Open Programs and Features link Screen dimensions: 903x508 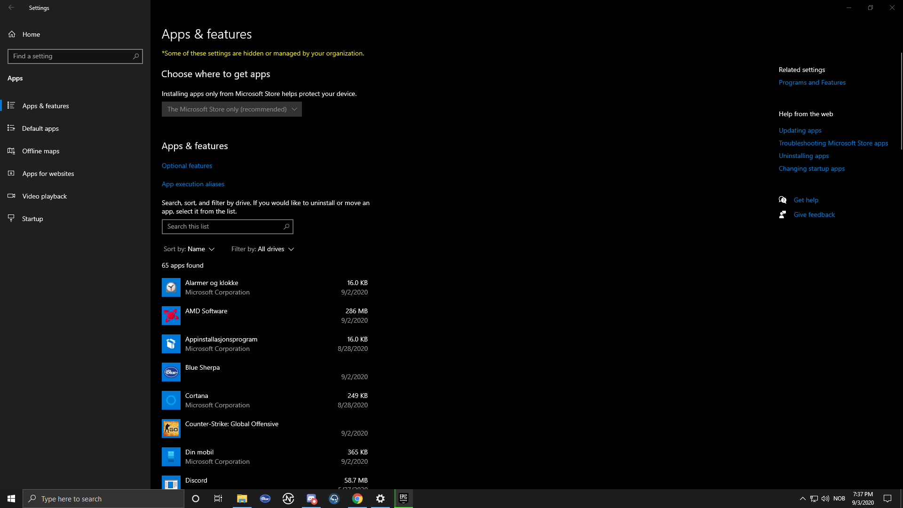812,82
